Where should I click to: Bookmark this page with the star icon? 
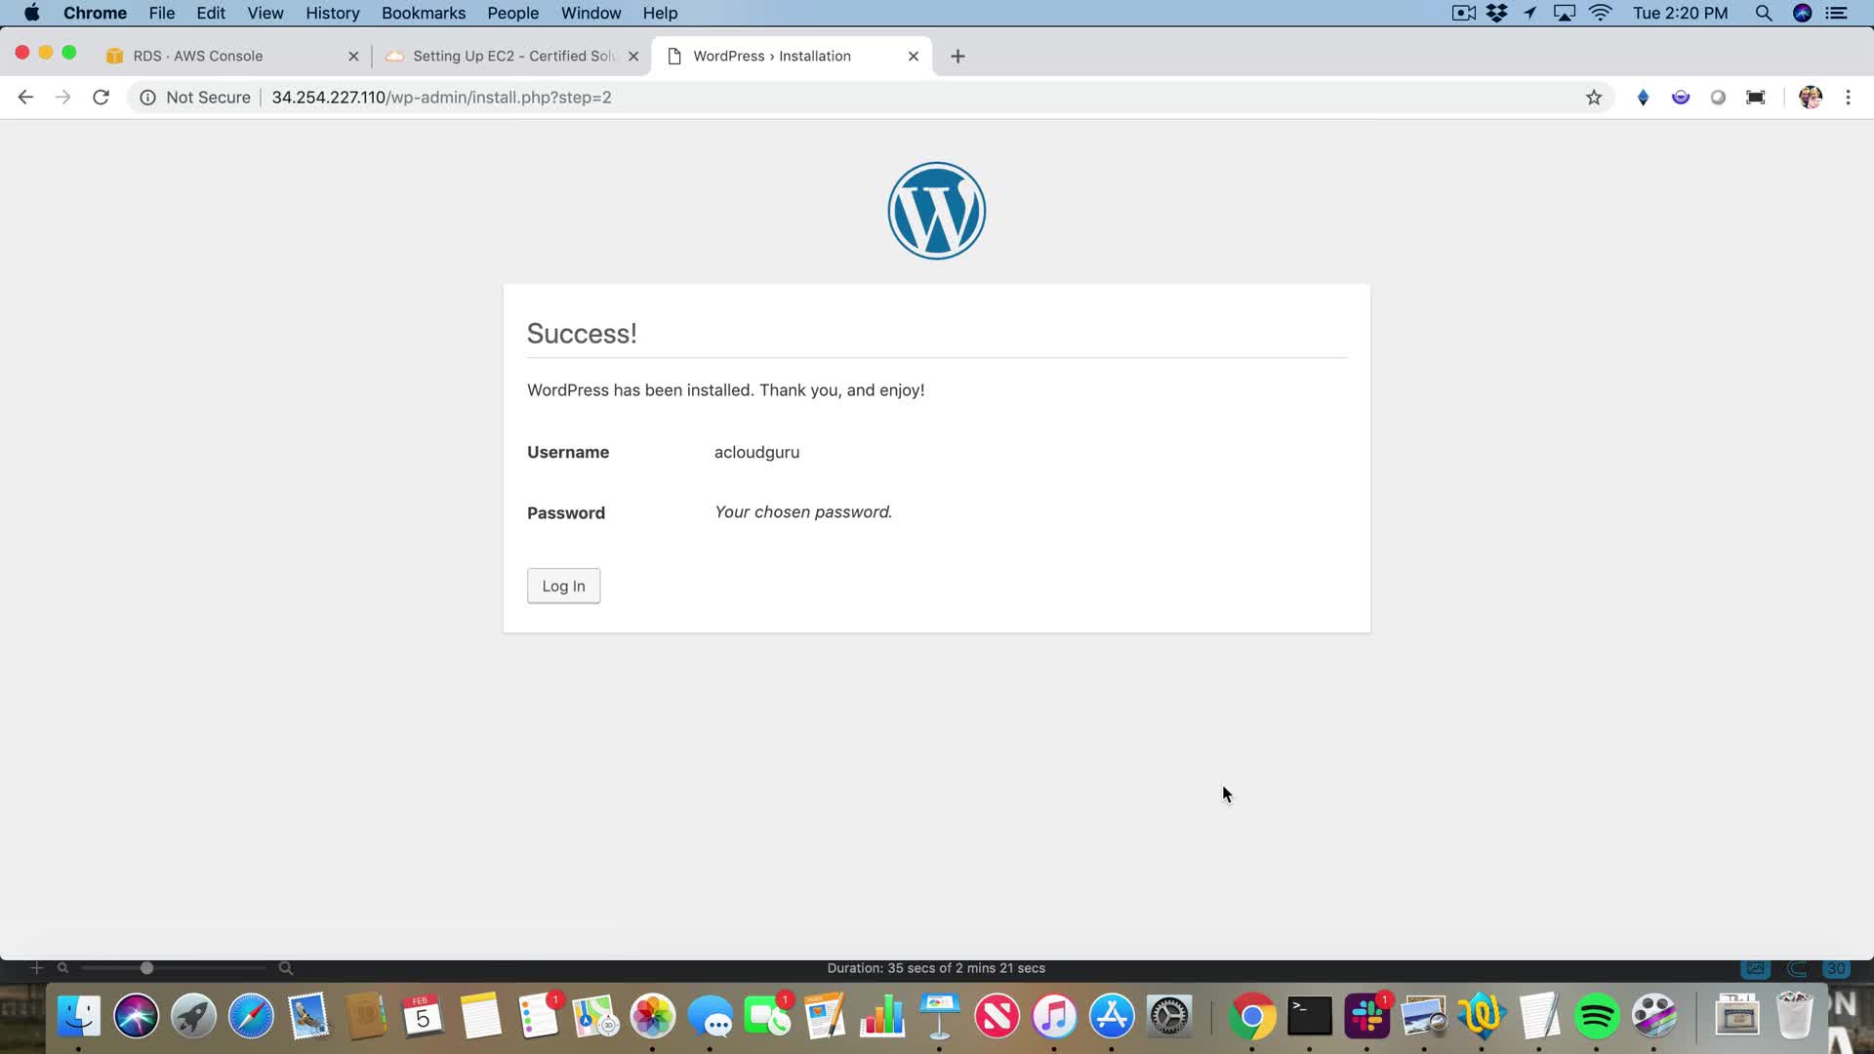coord(1594,98)
